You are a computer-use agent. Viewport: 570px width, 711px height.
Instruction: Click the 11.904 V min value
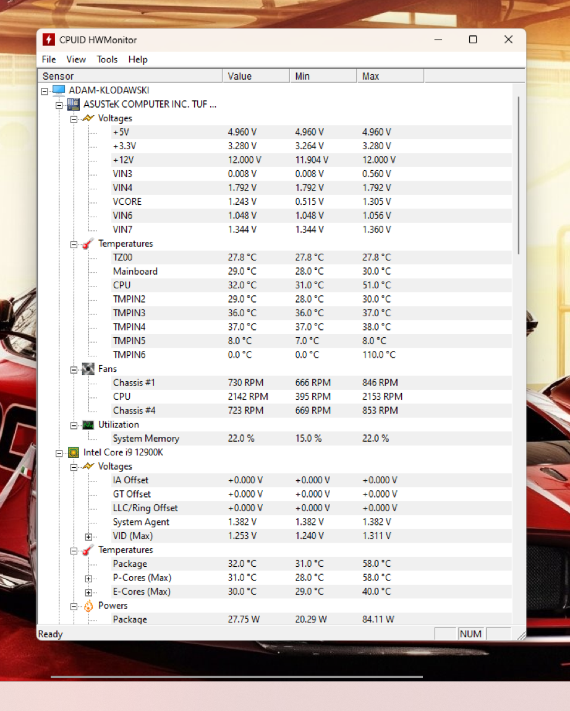[x=312, y=160]
